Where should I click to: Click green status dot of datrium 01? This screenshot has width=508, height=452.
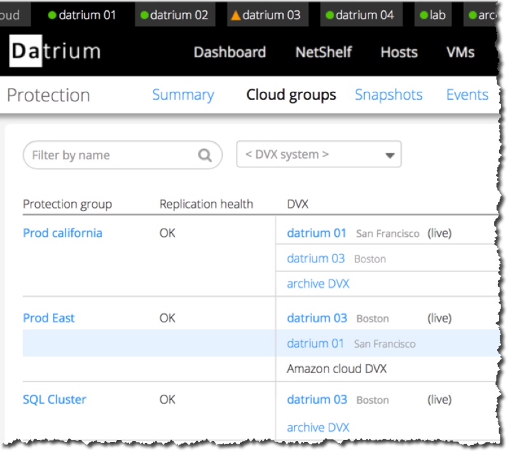point(52,15)
